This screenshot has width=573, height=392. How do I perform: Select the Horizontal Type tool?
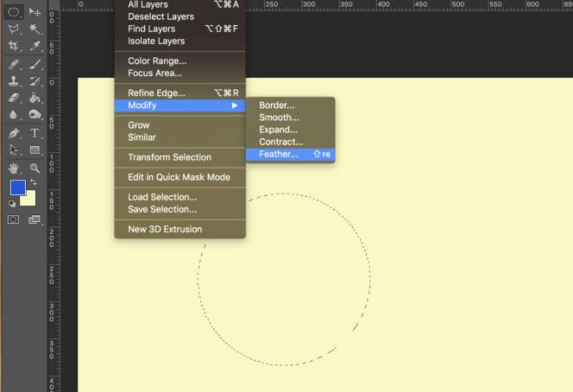pyautogui.click(x=34, y=133)
